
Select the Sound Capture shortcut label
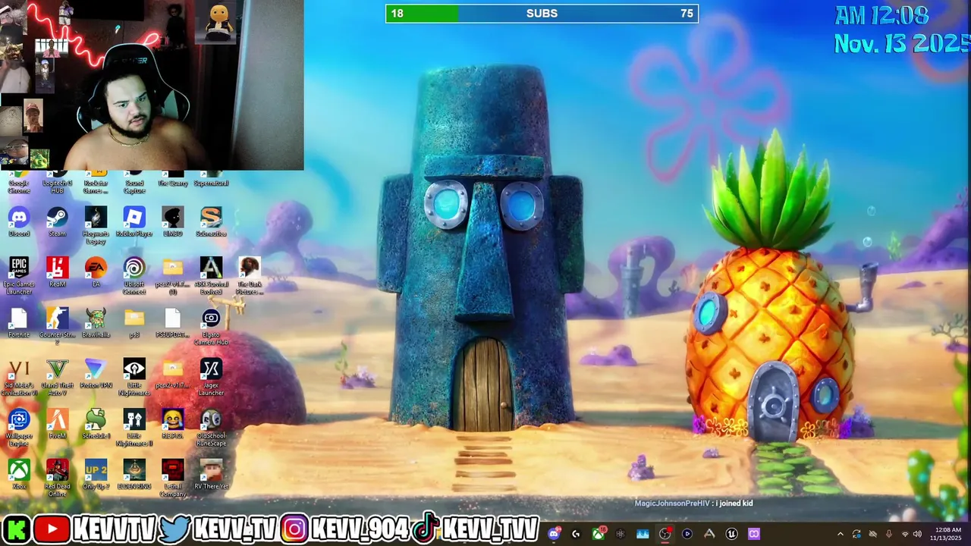tap(134, 186)
